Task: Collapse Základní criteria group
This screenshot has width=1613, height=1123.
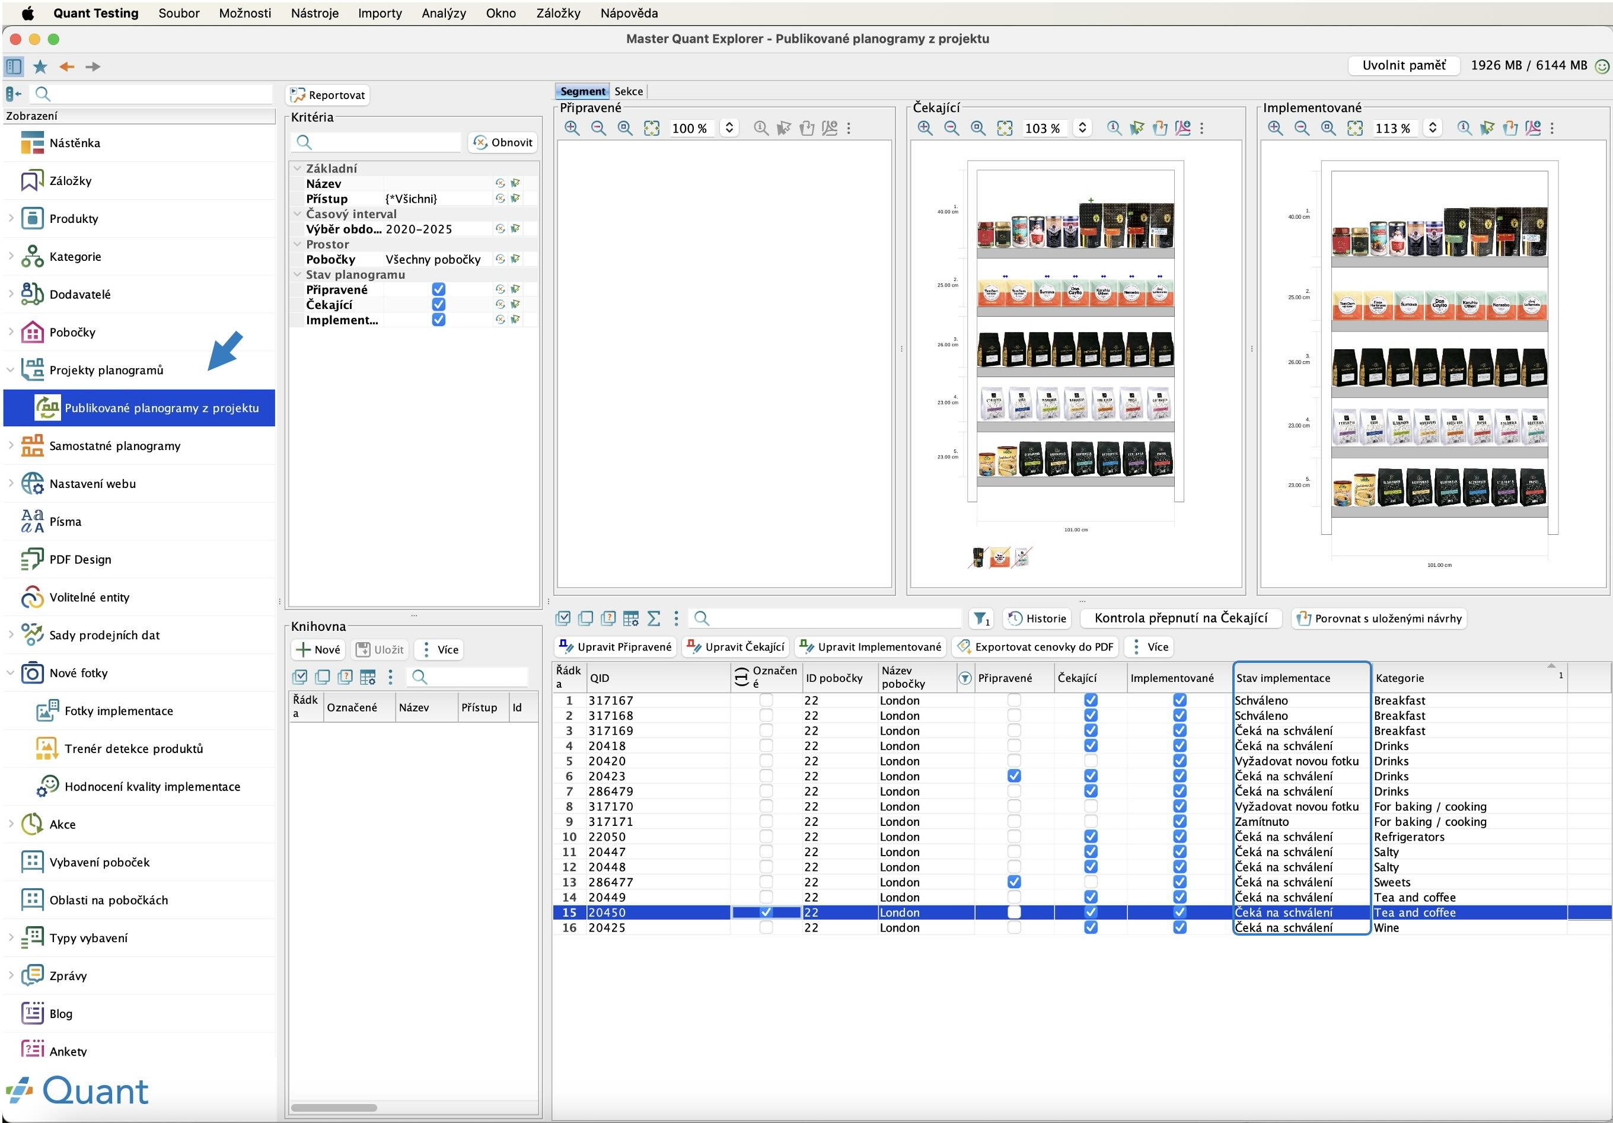Action: [297, 168]
